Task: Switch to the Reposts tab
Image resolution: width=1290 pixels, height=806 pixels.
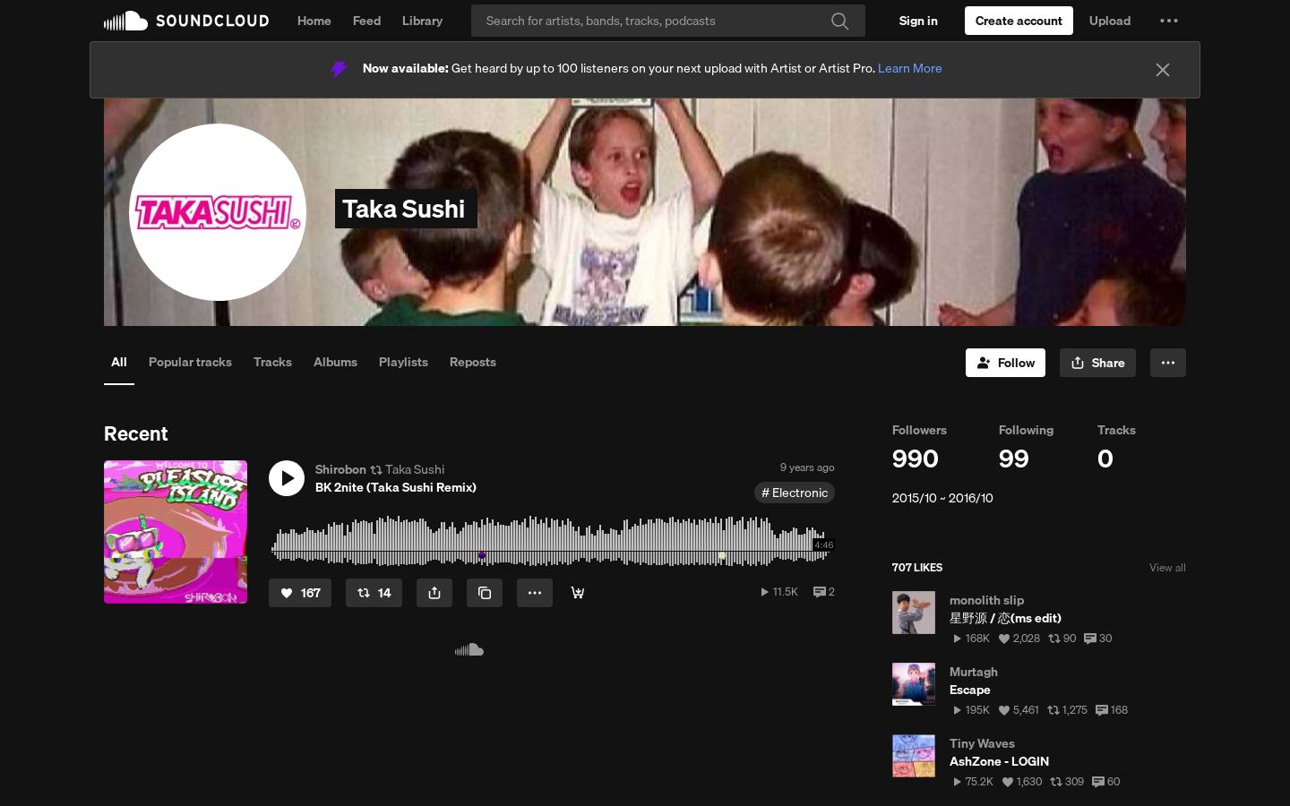Action: (x=473, y=362)
